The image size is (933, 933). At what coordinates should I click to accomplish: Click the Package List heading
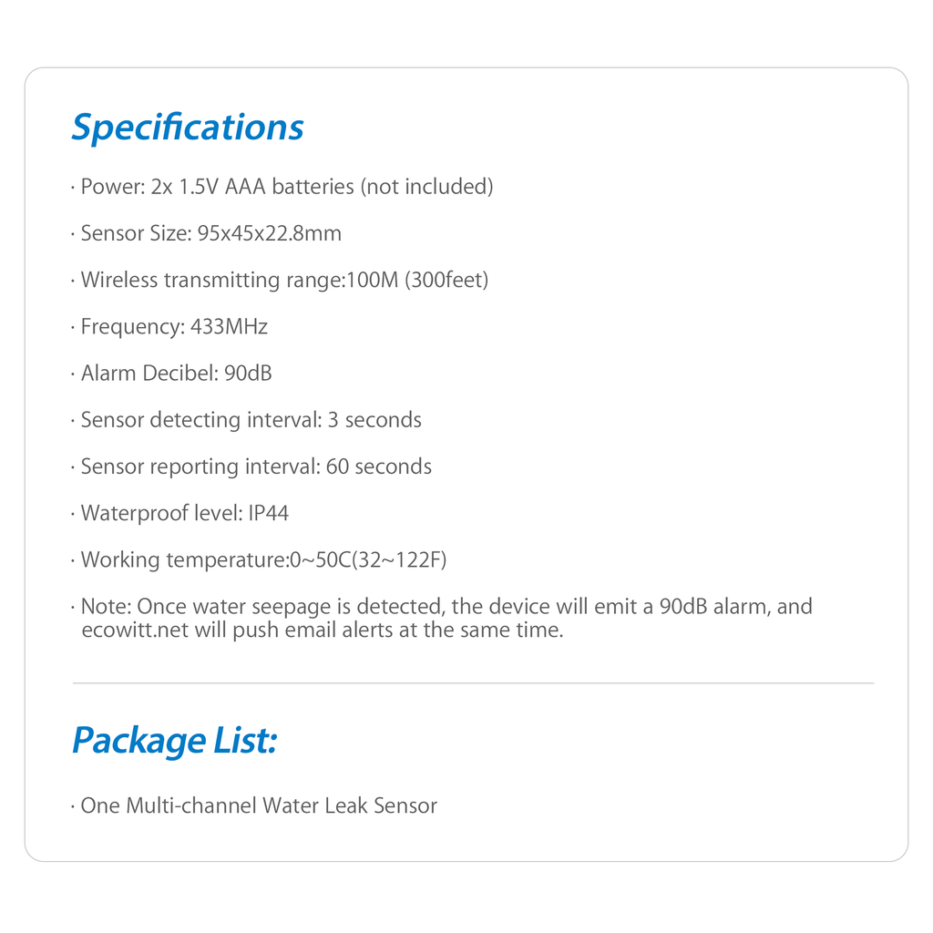(x=173, y=740)
